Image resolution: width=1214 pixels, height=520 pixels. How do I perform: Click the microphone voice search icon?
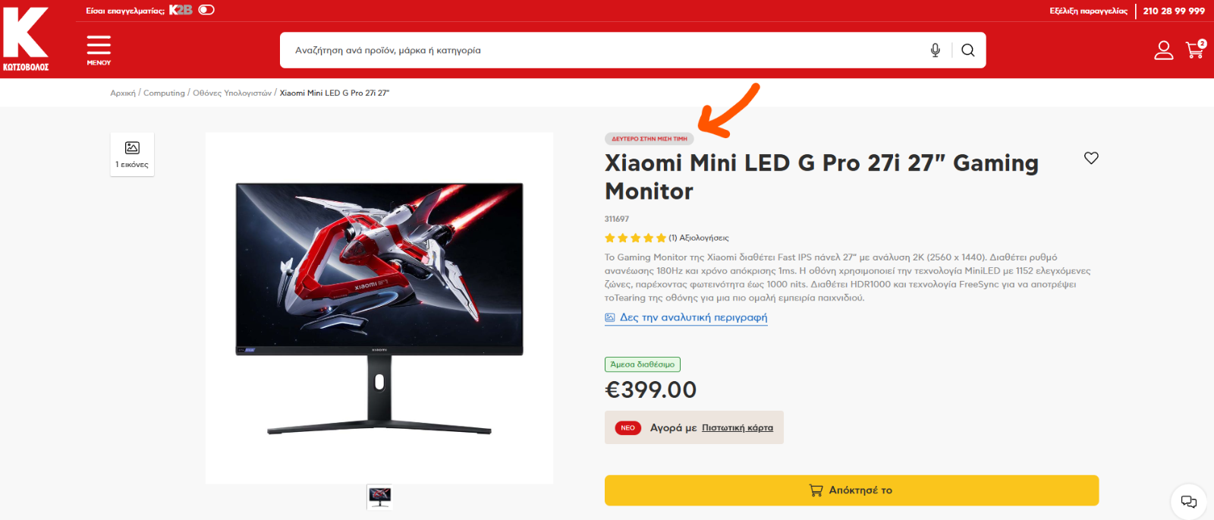[936, 50]
